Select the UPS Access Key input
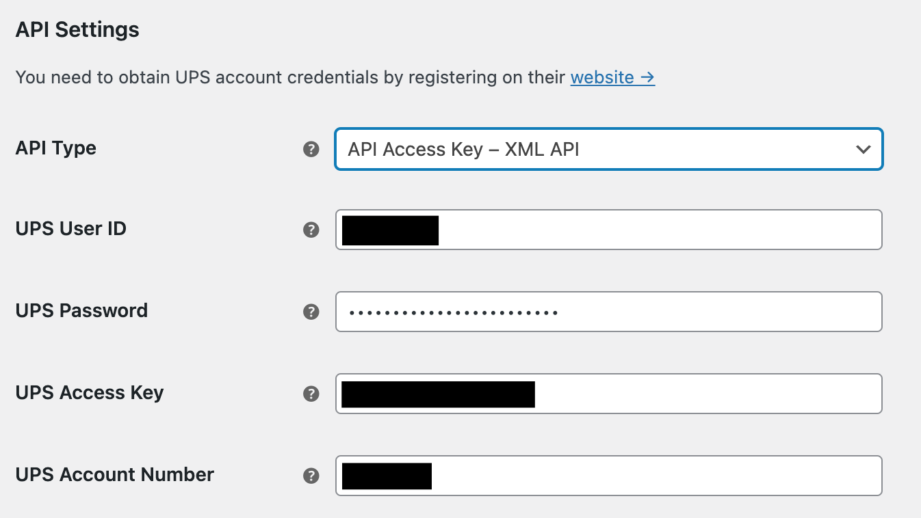Viewport: 921px width, 518px height. coord(705,394)
